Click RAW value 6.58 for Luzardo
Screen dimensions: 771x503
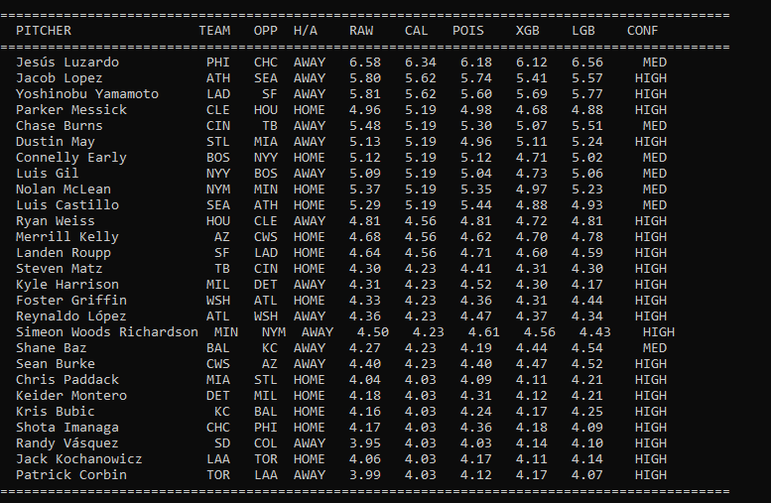[365, 63]
